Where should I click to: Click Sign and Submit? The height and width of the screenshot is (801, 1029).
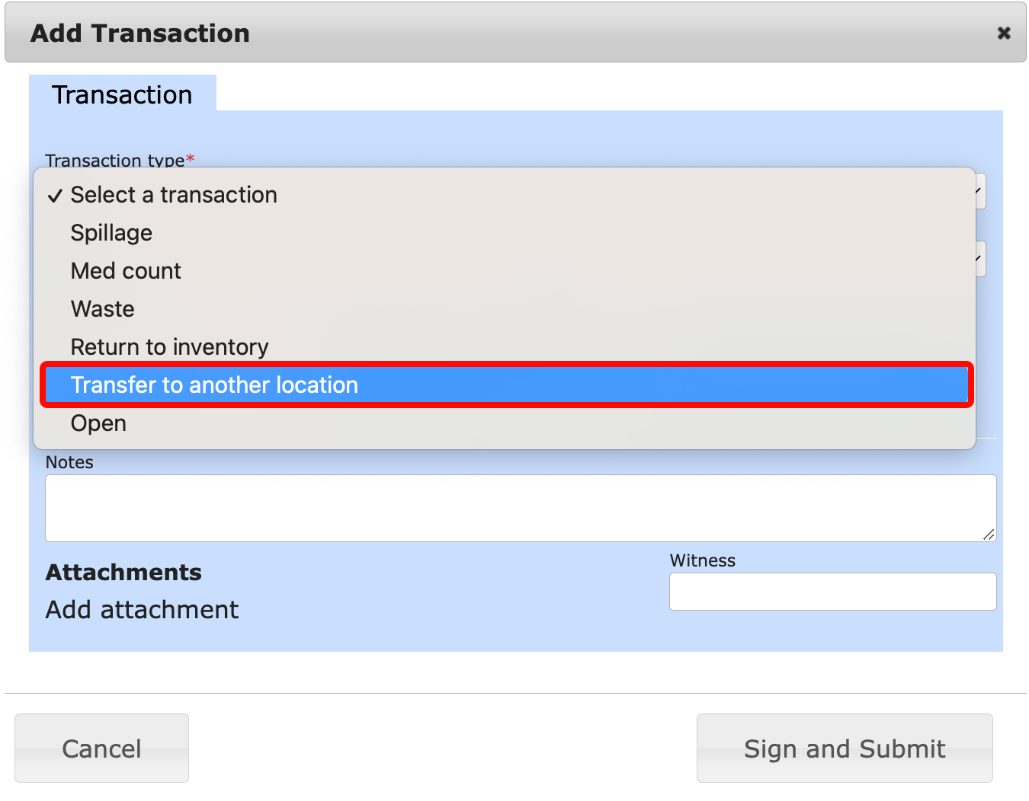[845, 748]
